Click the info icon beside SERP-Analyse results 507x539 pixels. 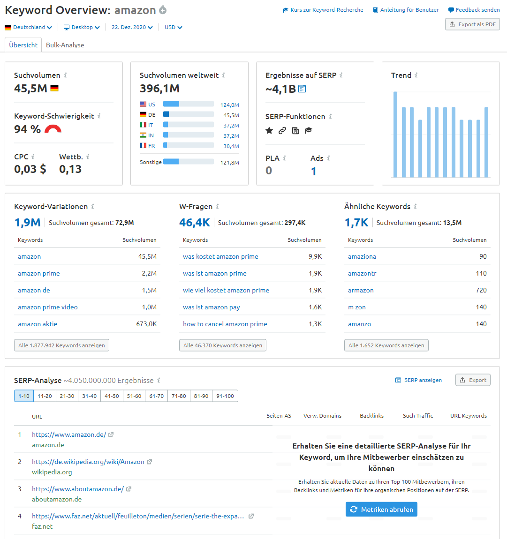(159, 380)
